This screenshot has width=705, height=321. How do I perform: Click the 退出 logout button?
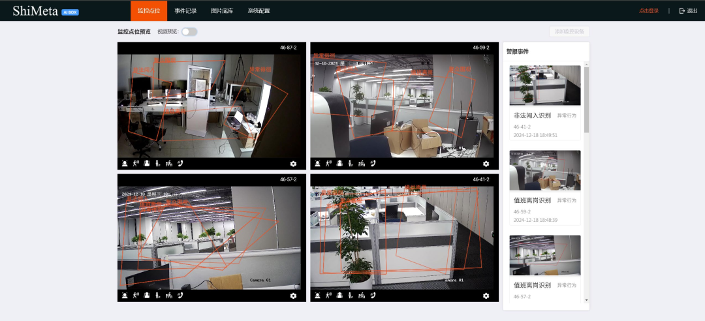[688, 11]
